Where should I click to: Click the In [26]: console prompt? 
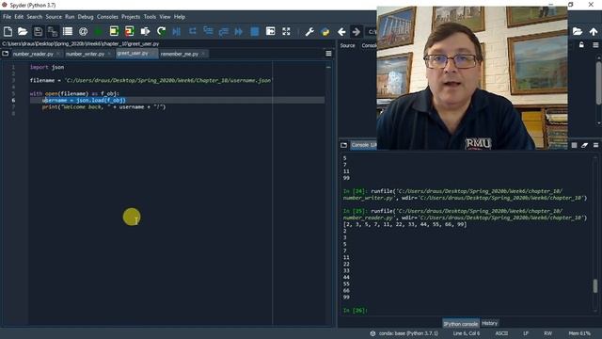(356, 310)
